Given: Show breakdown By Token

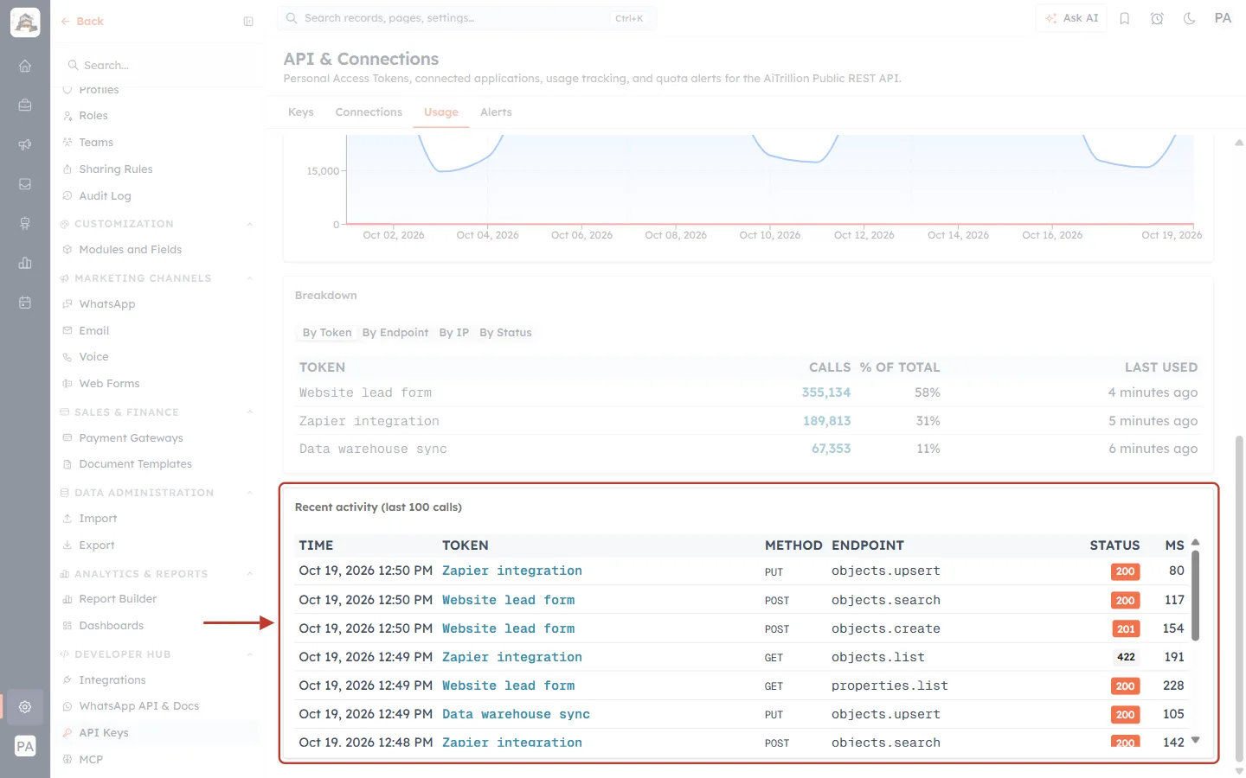Looking at the screenshot, I should 327,333.
